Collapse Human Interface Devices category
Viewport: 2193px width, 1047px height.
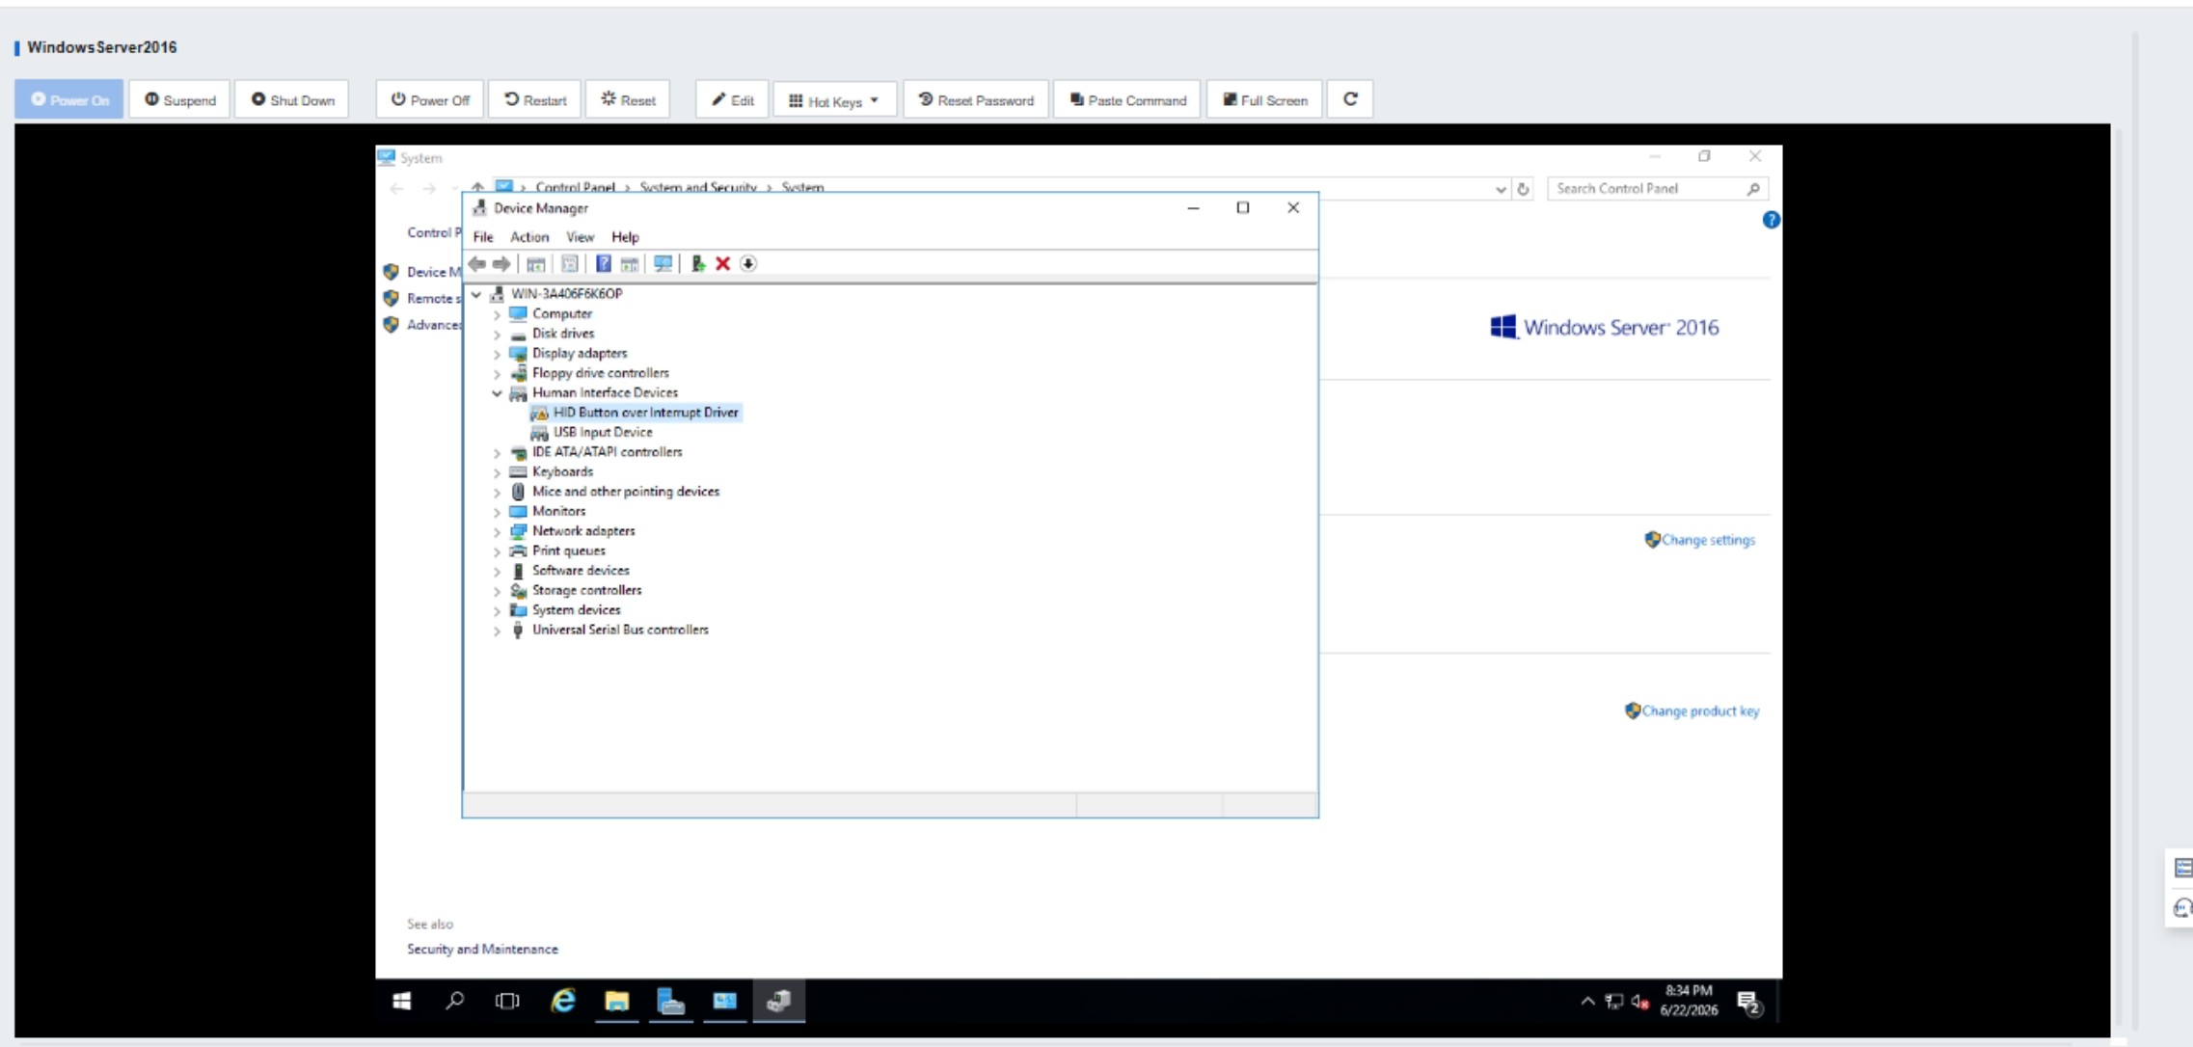[497, 393]
